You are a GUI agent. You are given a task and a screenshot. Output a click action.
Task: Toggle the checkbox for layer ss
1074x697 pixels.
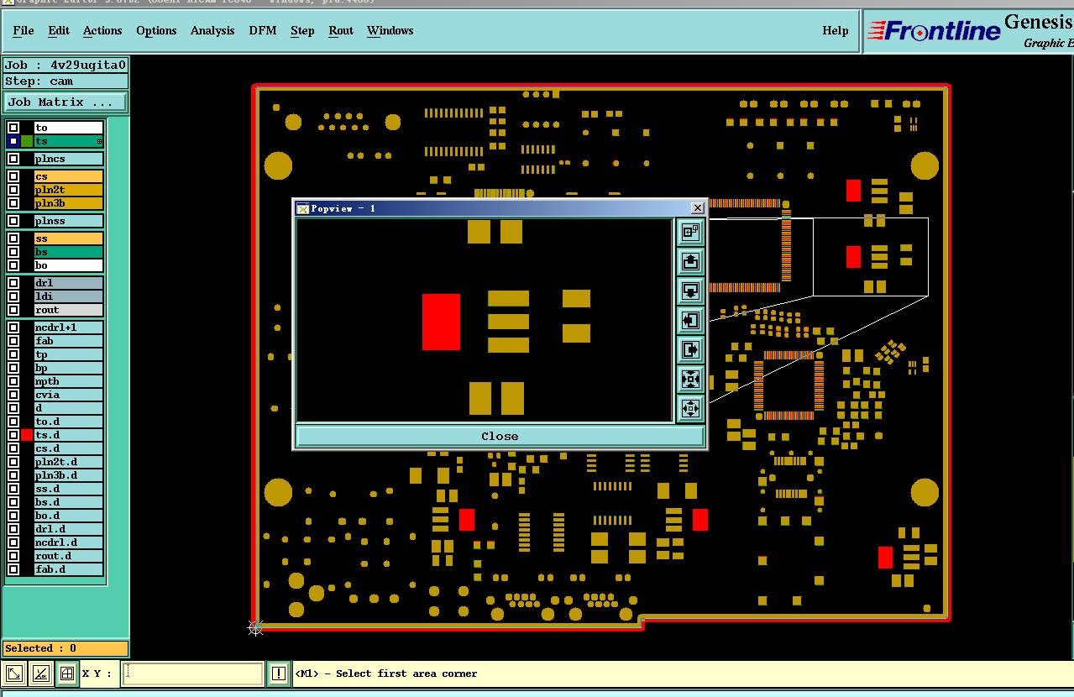pyautogui.click(x=13, y=238)
